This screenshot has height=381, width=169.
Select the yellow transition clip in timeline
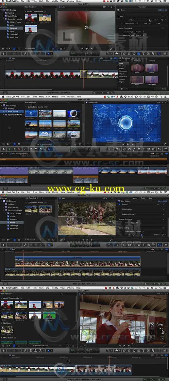pos(84,74)
